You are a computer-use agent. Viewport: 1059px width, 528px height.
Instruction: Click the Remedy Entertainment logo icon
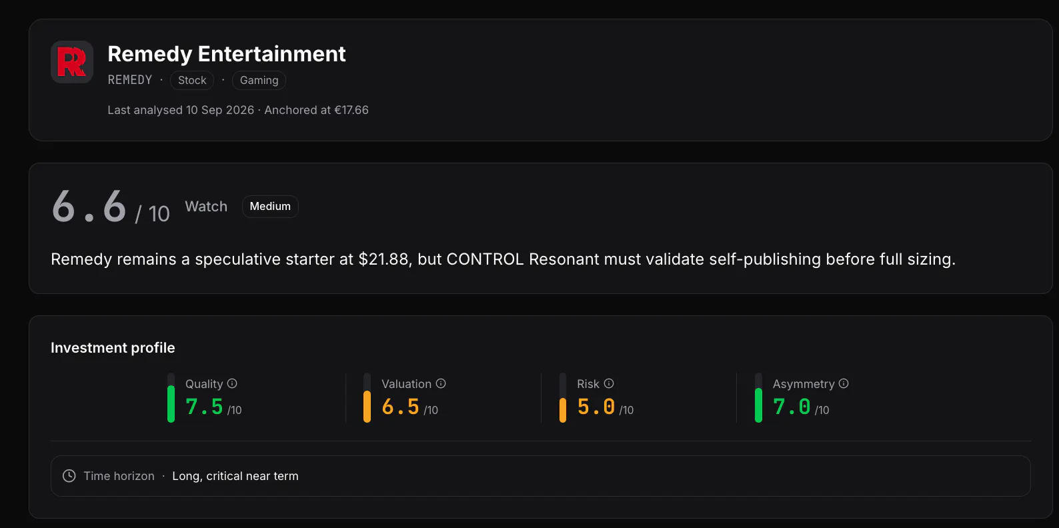pyautogui.click(x=72, y=63)
